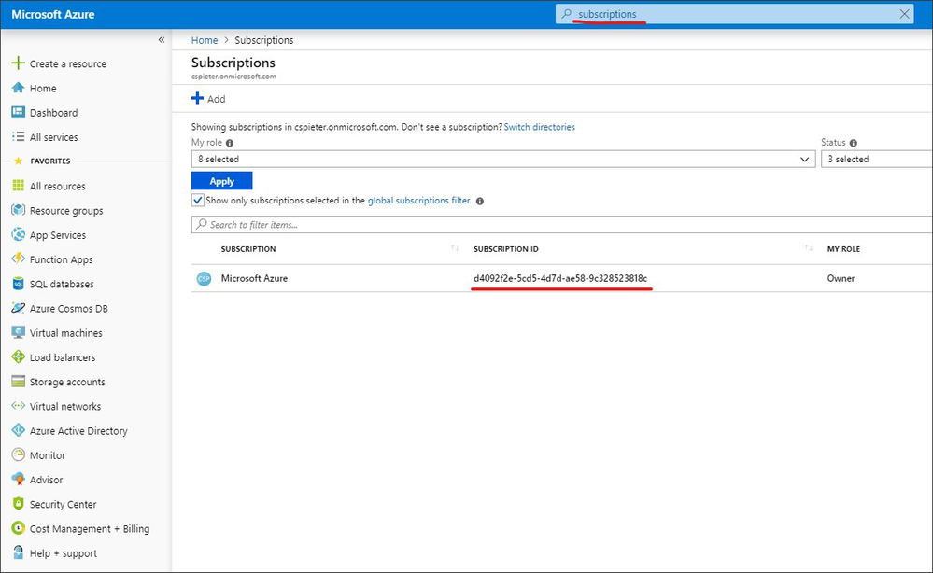Screen dimensions: 933x573
Task: Click the All resources grid icon
Action: click(x=19, y=186)
